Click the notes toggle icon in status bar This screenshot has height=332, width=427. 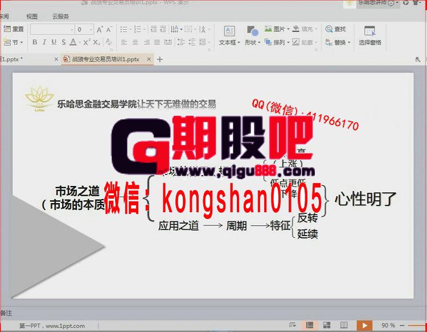pos(292,325)
